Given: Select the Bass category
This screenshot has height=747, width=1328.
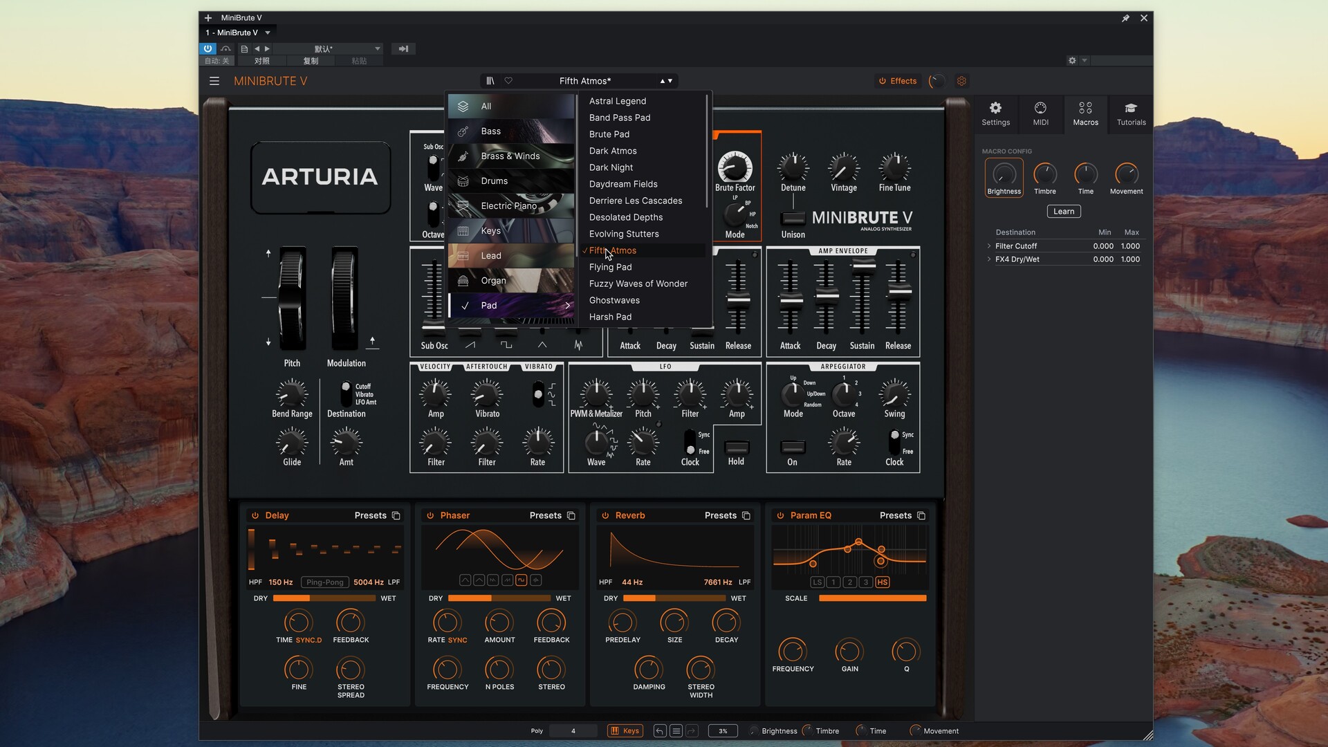Looking at the screenshot, I should point(511,131).
